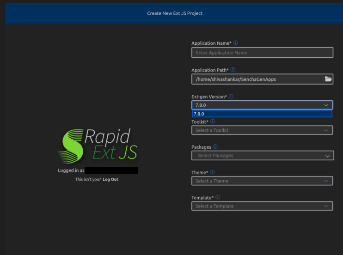Click the redacted logged-in username
The height and width of the screenshot is (255, 343).
pyautogui.click(x=111, y=170)
